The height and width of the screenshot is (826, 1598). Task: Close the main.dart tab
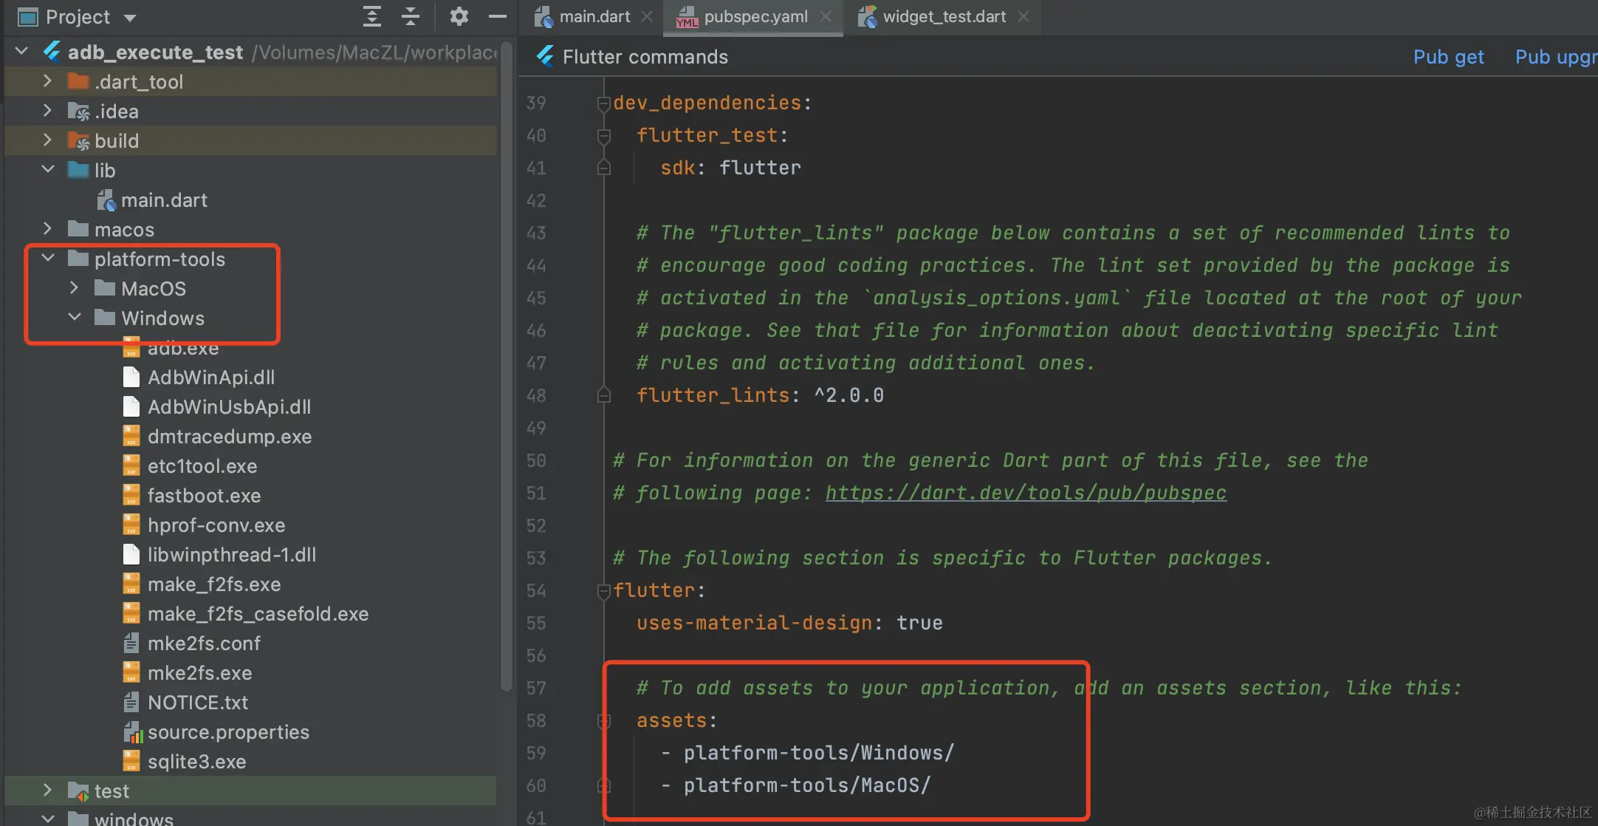click(x=647, y=16)
